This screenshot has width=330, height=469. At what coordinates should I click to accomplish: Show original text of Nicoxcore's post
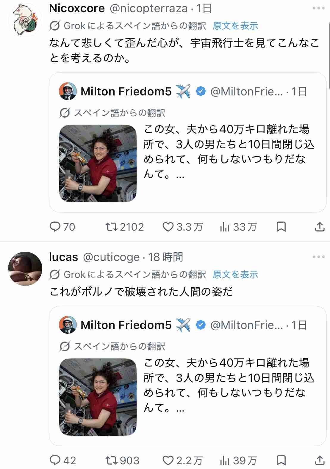235,26
